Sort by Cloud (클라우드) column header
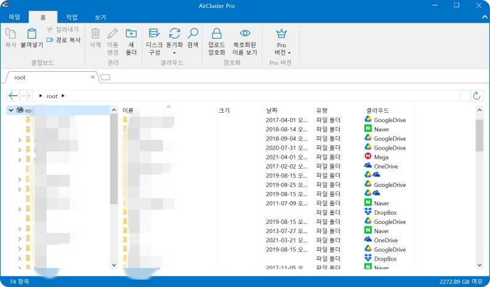 point(377,110)
